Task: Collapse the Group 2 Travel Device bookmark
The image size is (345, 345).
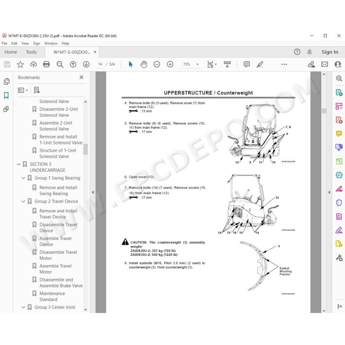Action: click(23, 201)
